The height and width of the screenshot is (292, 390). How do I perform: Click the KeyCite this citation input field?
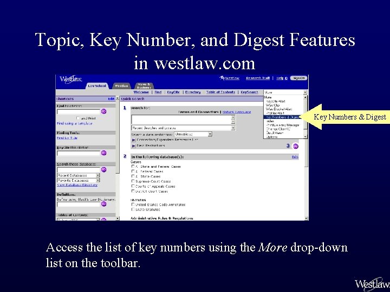coord(79,153)
